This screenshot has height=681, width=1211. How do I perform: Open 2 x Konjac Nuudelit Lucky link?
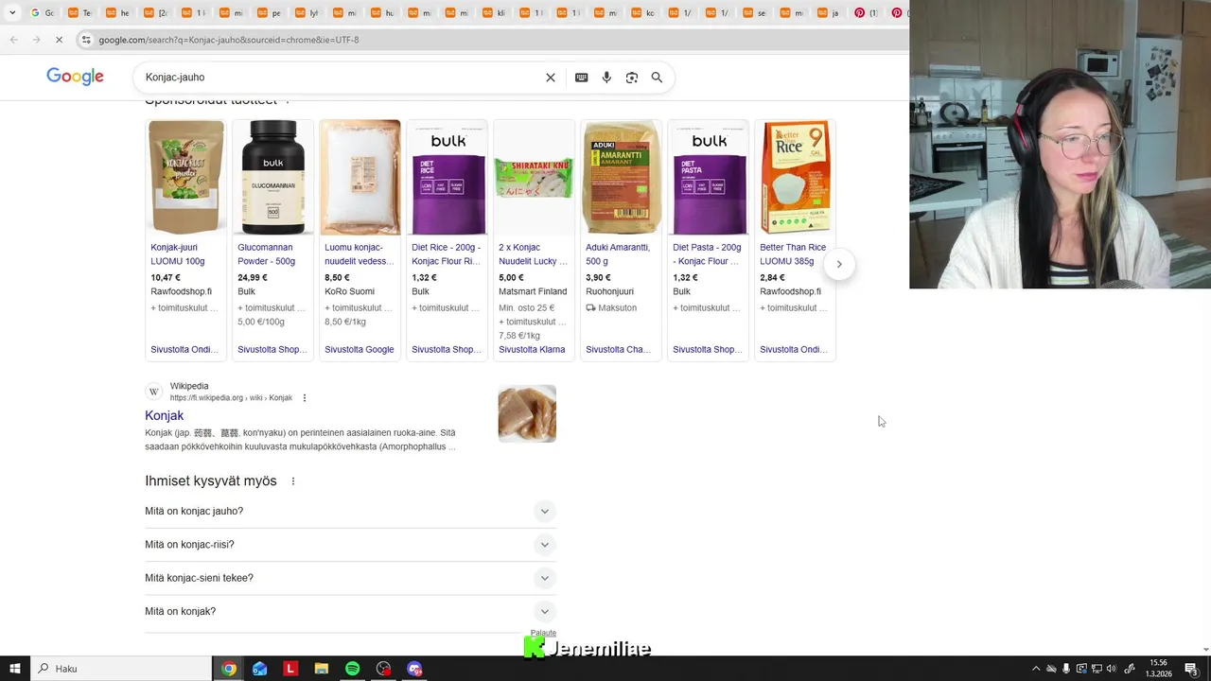coord(533,254)
